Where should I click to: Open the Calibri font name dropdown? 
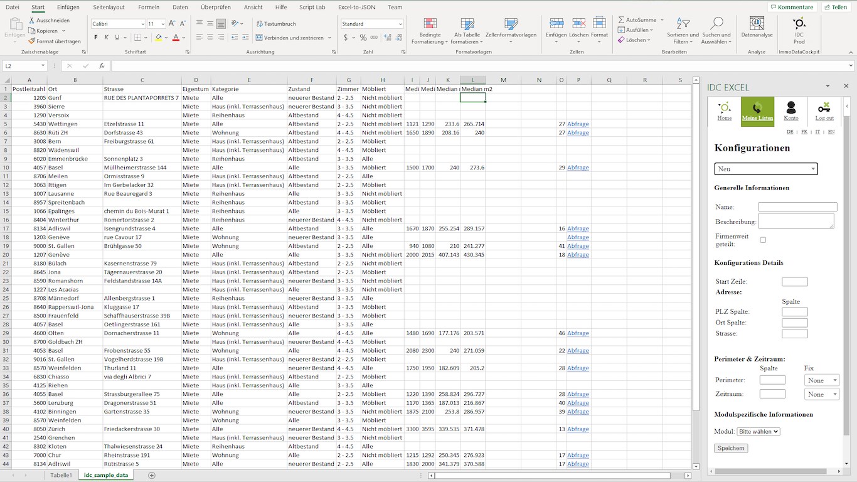pos(142,24)
